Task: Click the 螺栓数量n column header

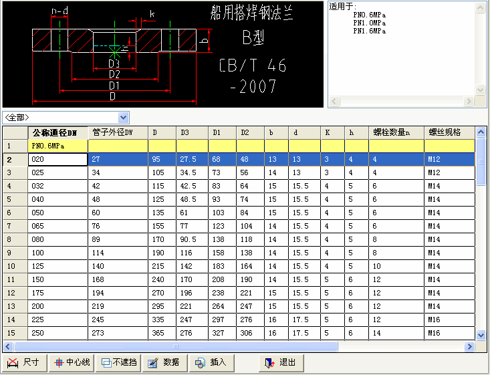Action: coord(396,132)
